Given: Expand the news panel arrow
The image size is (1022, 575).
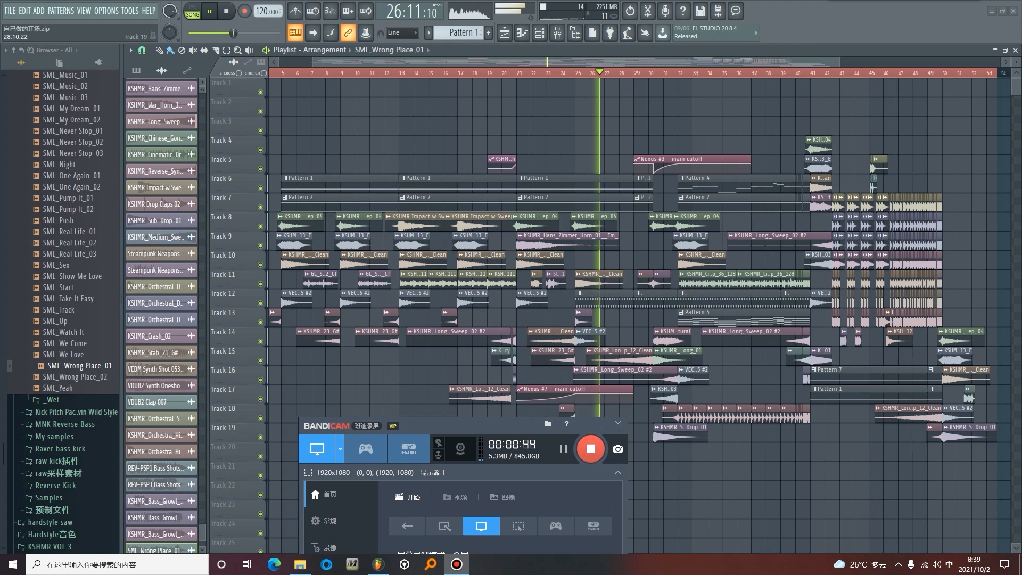Looking at the screenshot, I should point(756,32).
